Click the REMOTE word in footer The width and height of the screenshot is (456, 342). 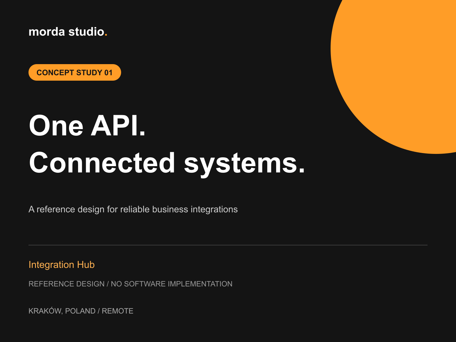(117, 311)
